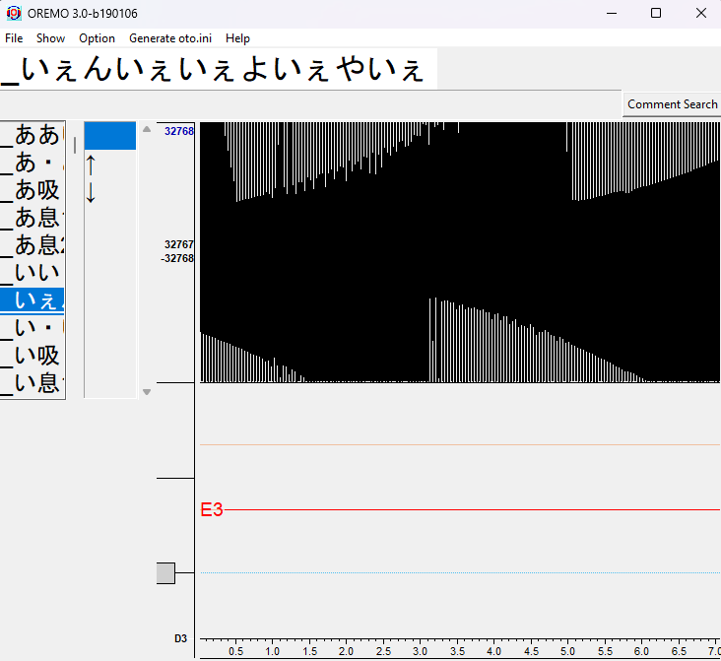
Task: Open the Show menu
Action: (x=50, y=38)
